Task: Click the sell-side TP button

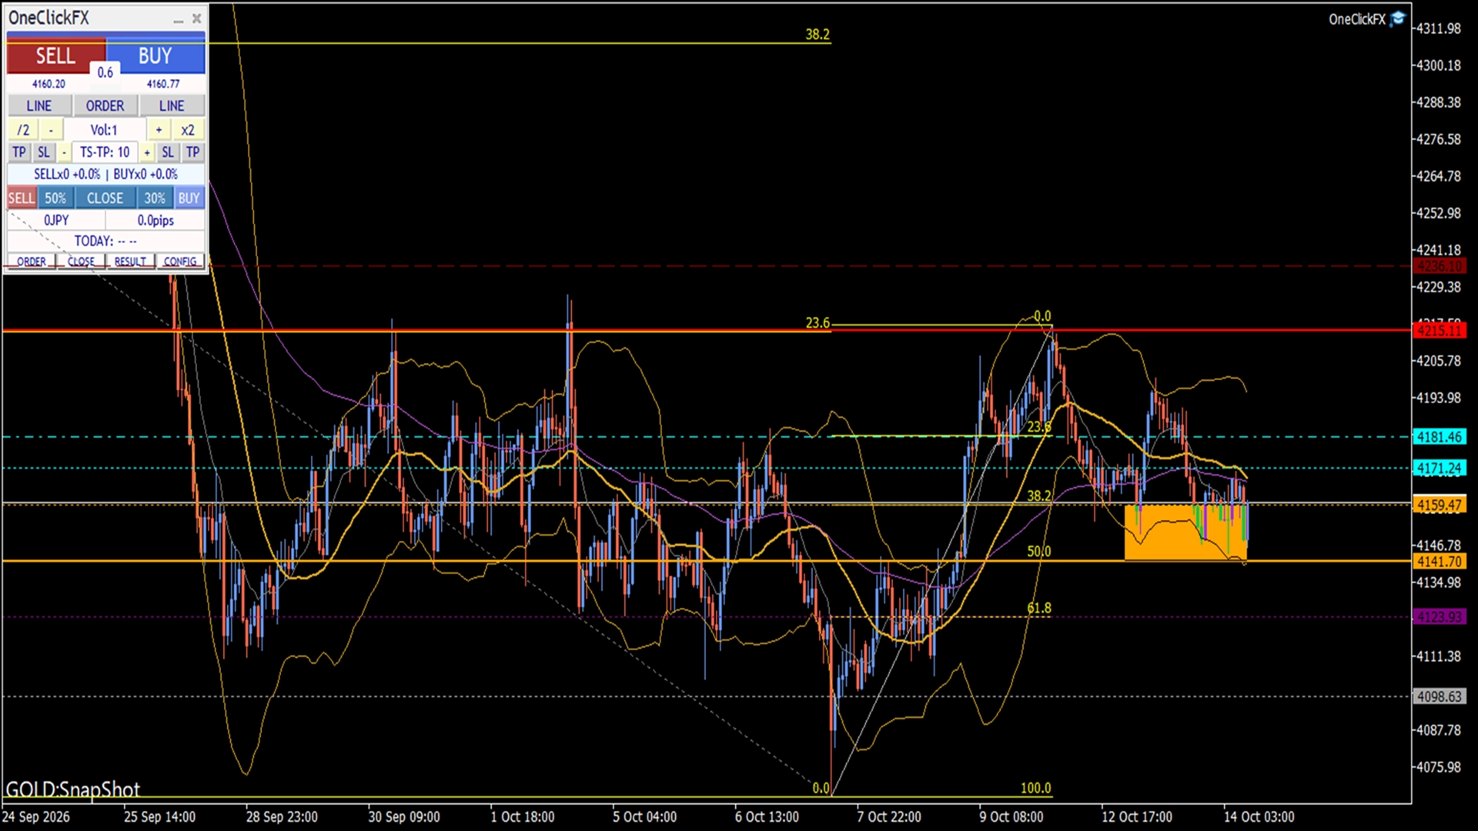Action: [19, 152]
